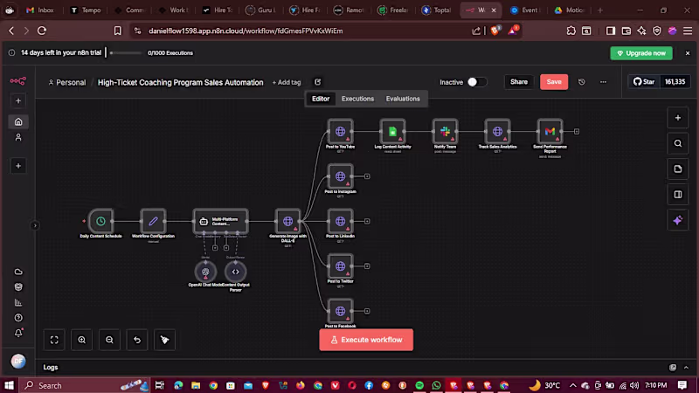Open notifications bell in sidebar
The width and height of the screenshot is (699, 393).
click(x=18, y=333)
